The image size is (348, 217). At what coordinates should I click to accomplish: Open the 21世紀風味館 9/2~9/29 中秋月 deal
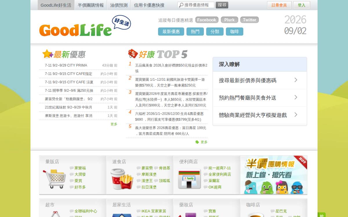click(x=68, y=107)
